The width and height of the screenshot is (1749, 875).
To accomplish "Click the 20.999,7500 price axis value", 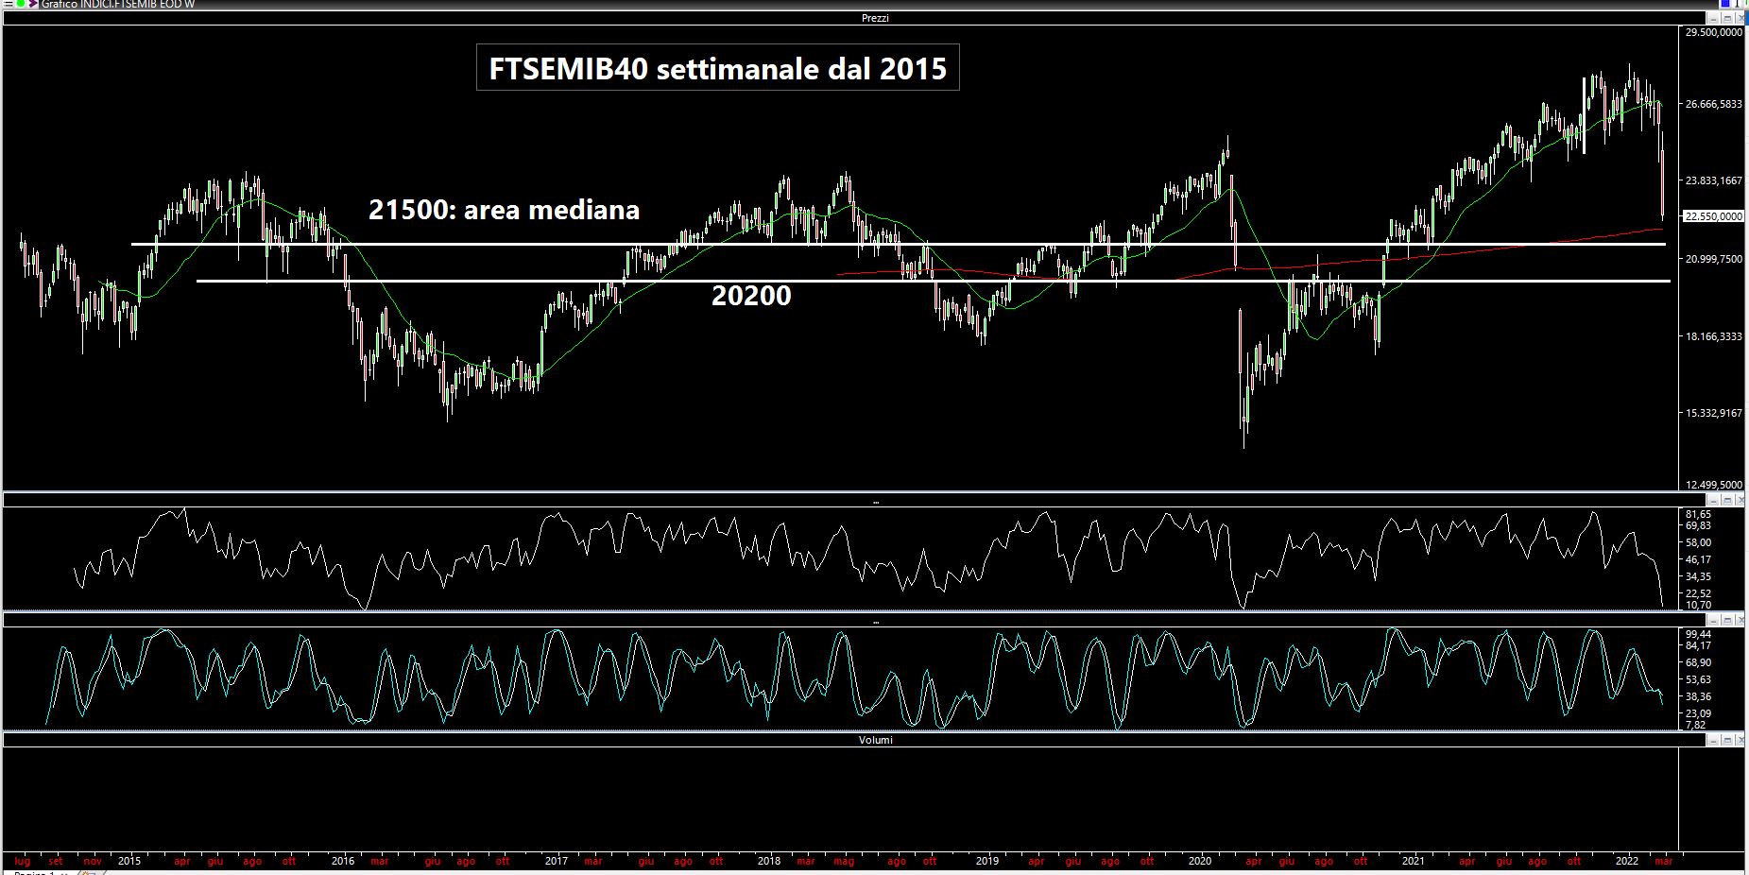I will [1713, 259].
